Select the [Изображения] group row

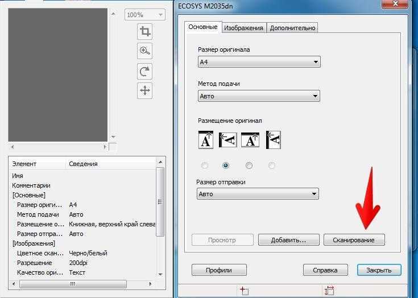[x=82, y=243]
